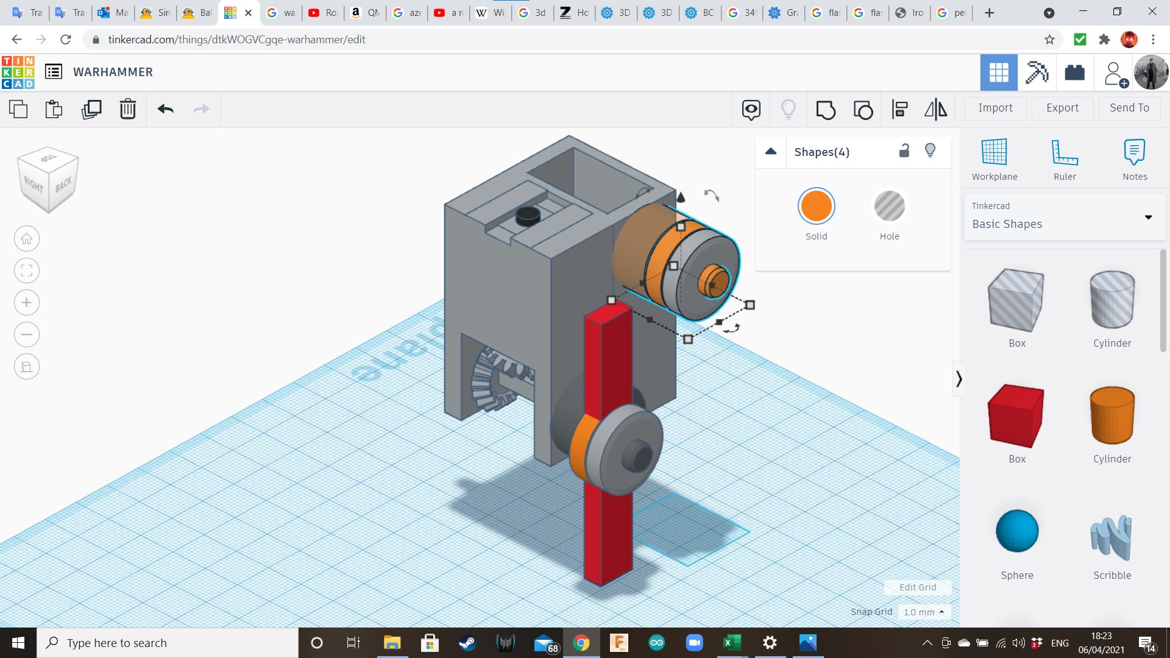Viewport: 1170px width, 658px height.
Task: Pick the blue Sphere shape thumbnail
Action: point(1016,531)
